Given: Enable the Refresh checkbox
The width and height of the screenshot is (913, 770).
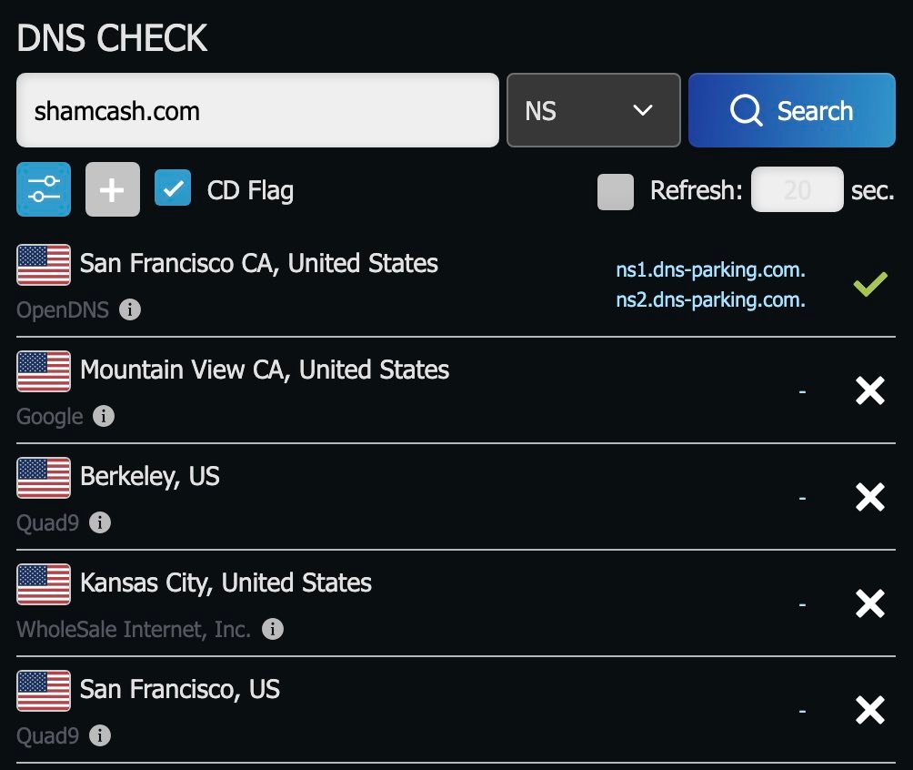Looking at the screenshot, I should click(616, 191).
